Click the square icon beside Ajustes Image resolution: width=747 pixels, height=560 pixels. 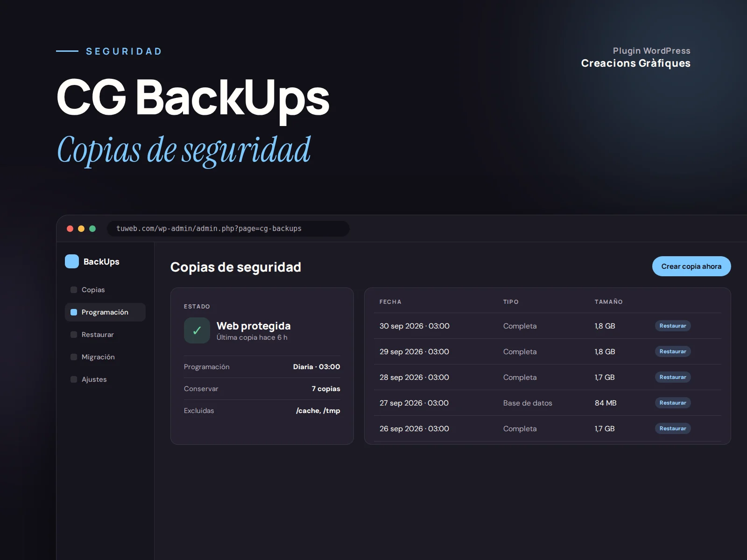click(x=74, y=379)
